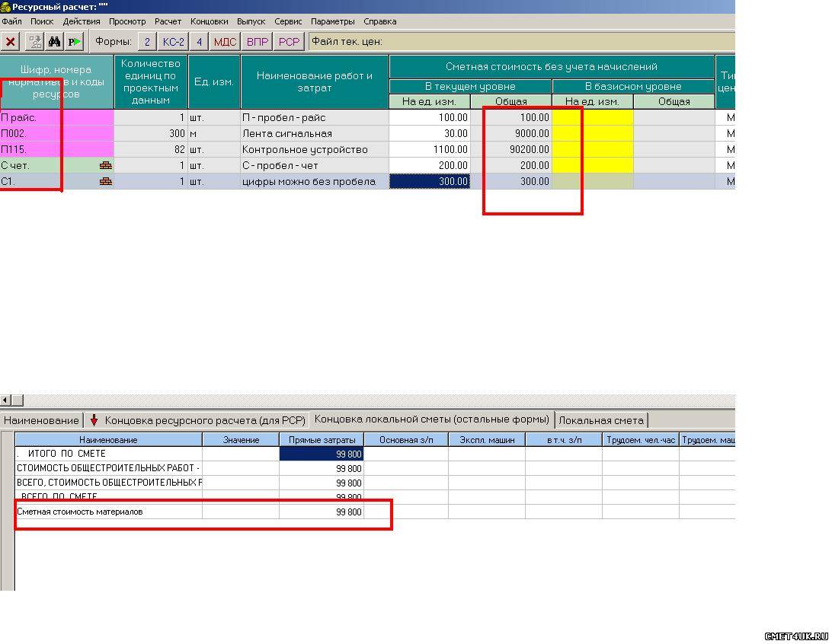
Task: Open the Наименование tab
Action: (40, 420)
